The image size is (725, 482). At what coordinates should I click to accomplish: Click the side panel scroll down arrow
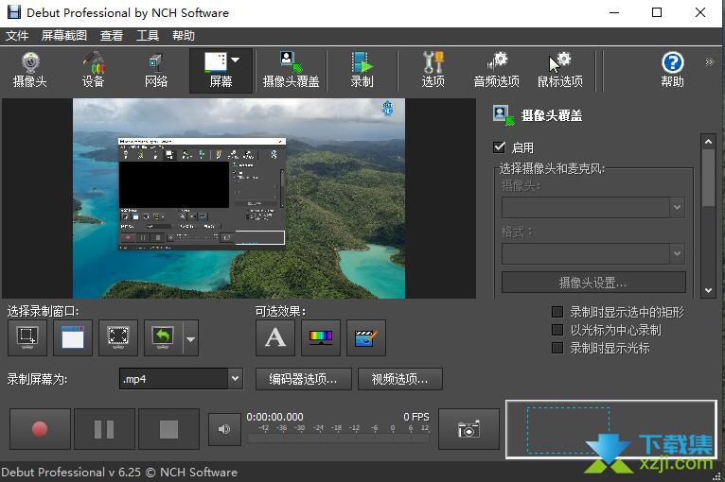click(708, 290)
